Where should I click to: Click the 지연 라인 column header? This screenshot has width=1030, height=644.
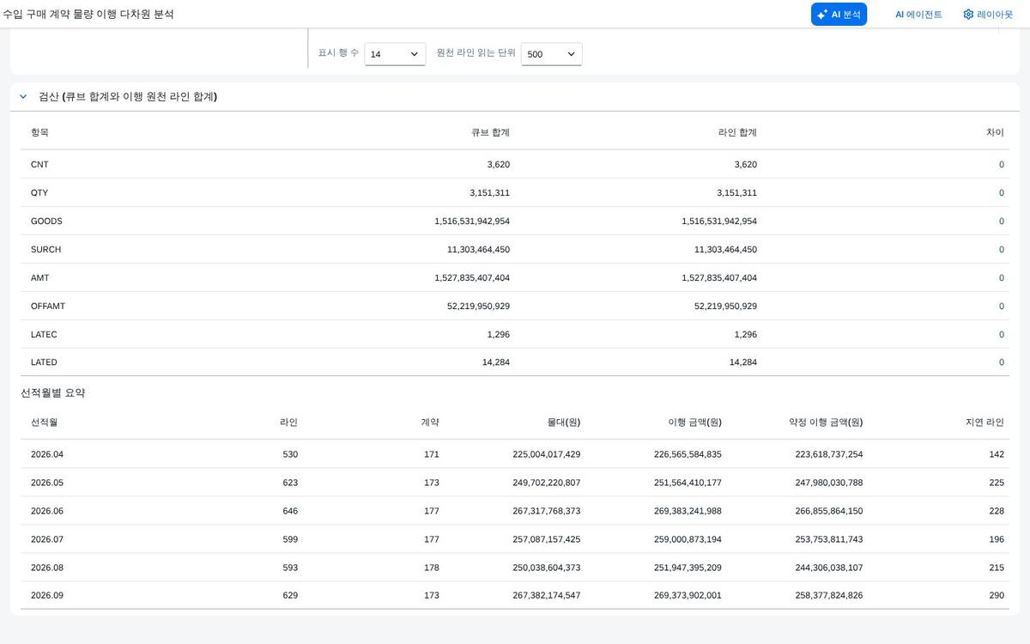click(x=985, y=422)
